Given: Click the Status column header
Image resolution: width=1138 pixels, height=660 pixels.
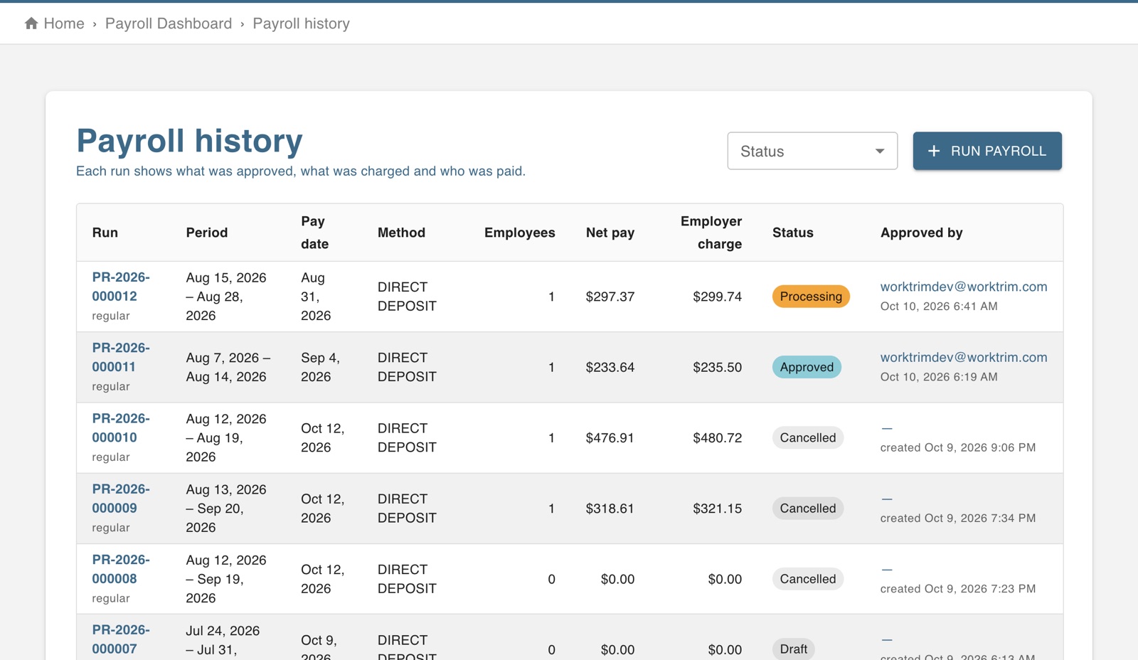Looking at the screenshot, I should 793,233.
